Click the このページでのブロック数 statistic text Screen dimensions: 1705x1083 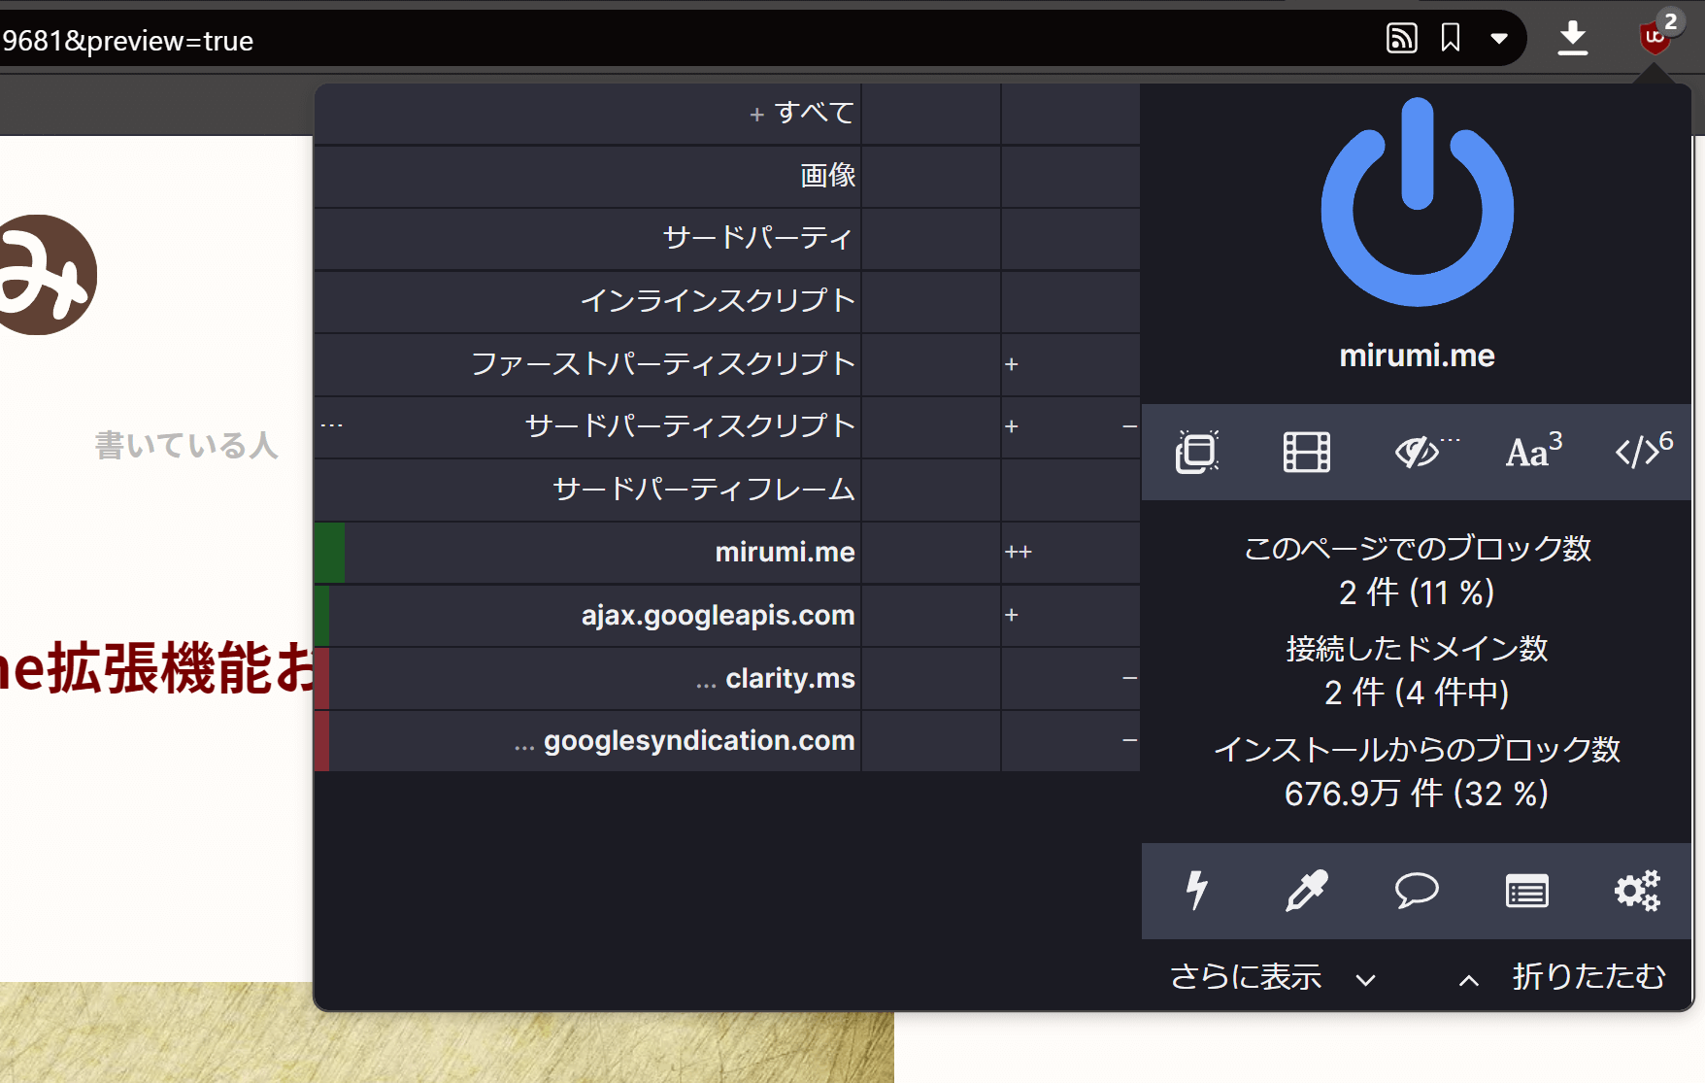[1418, 549]
